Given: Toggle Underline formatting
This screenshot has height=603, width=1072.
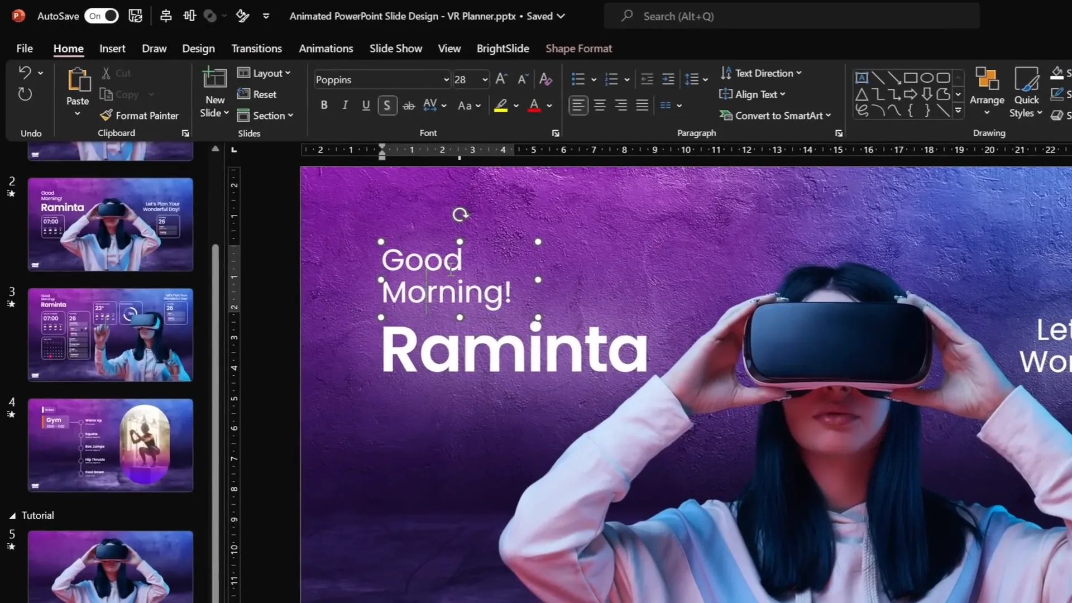Looking at the screenshot, I should point(366,105).
